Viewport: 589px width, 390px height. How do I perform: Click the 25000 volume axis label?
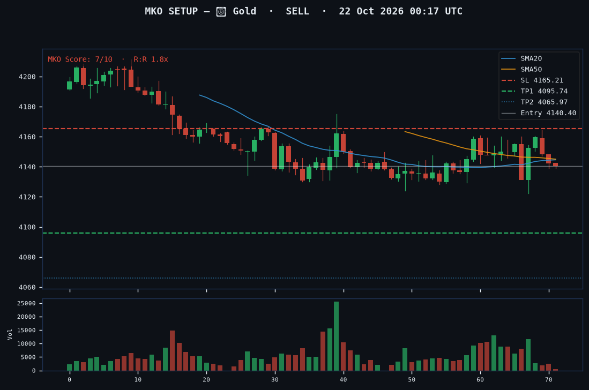[26, 303]
